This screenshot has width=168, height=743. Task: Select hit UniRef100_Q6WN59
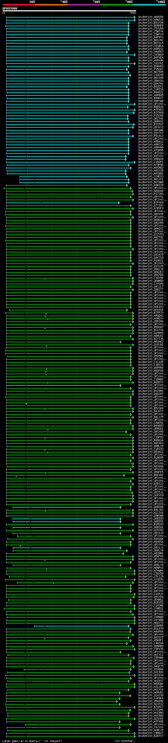point(151,281)
